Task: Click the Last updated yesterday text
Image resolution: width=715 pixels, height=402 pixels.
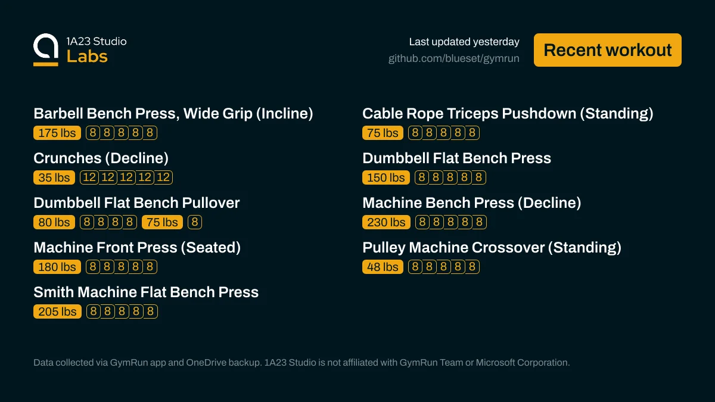Action: (x=464, y=42)
